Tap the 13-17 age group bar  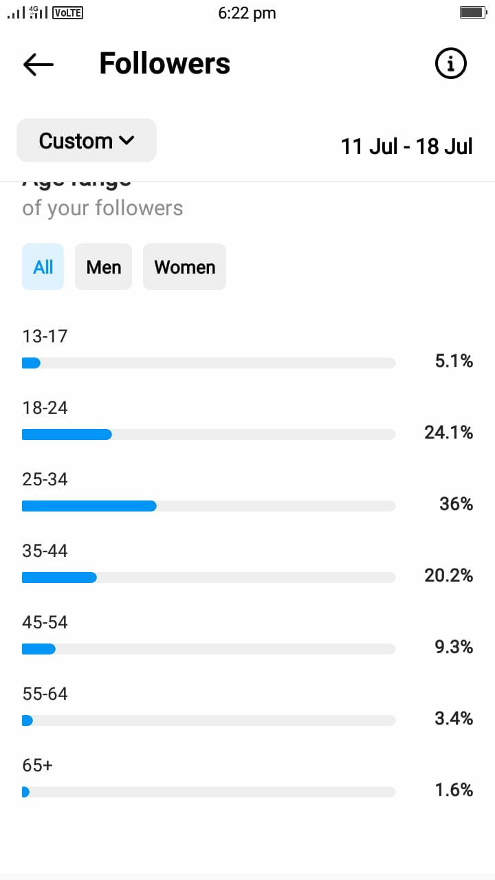click(x=209, y=363)
